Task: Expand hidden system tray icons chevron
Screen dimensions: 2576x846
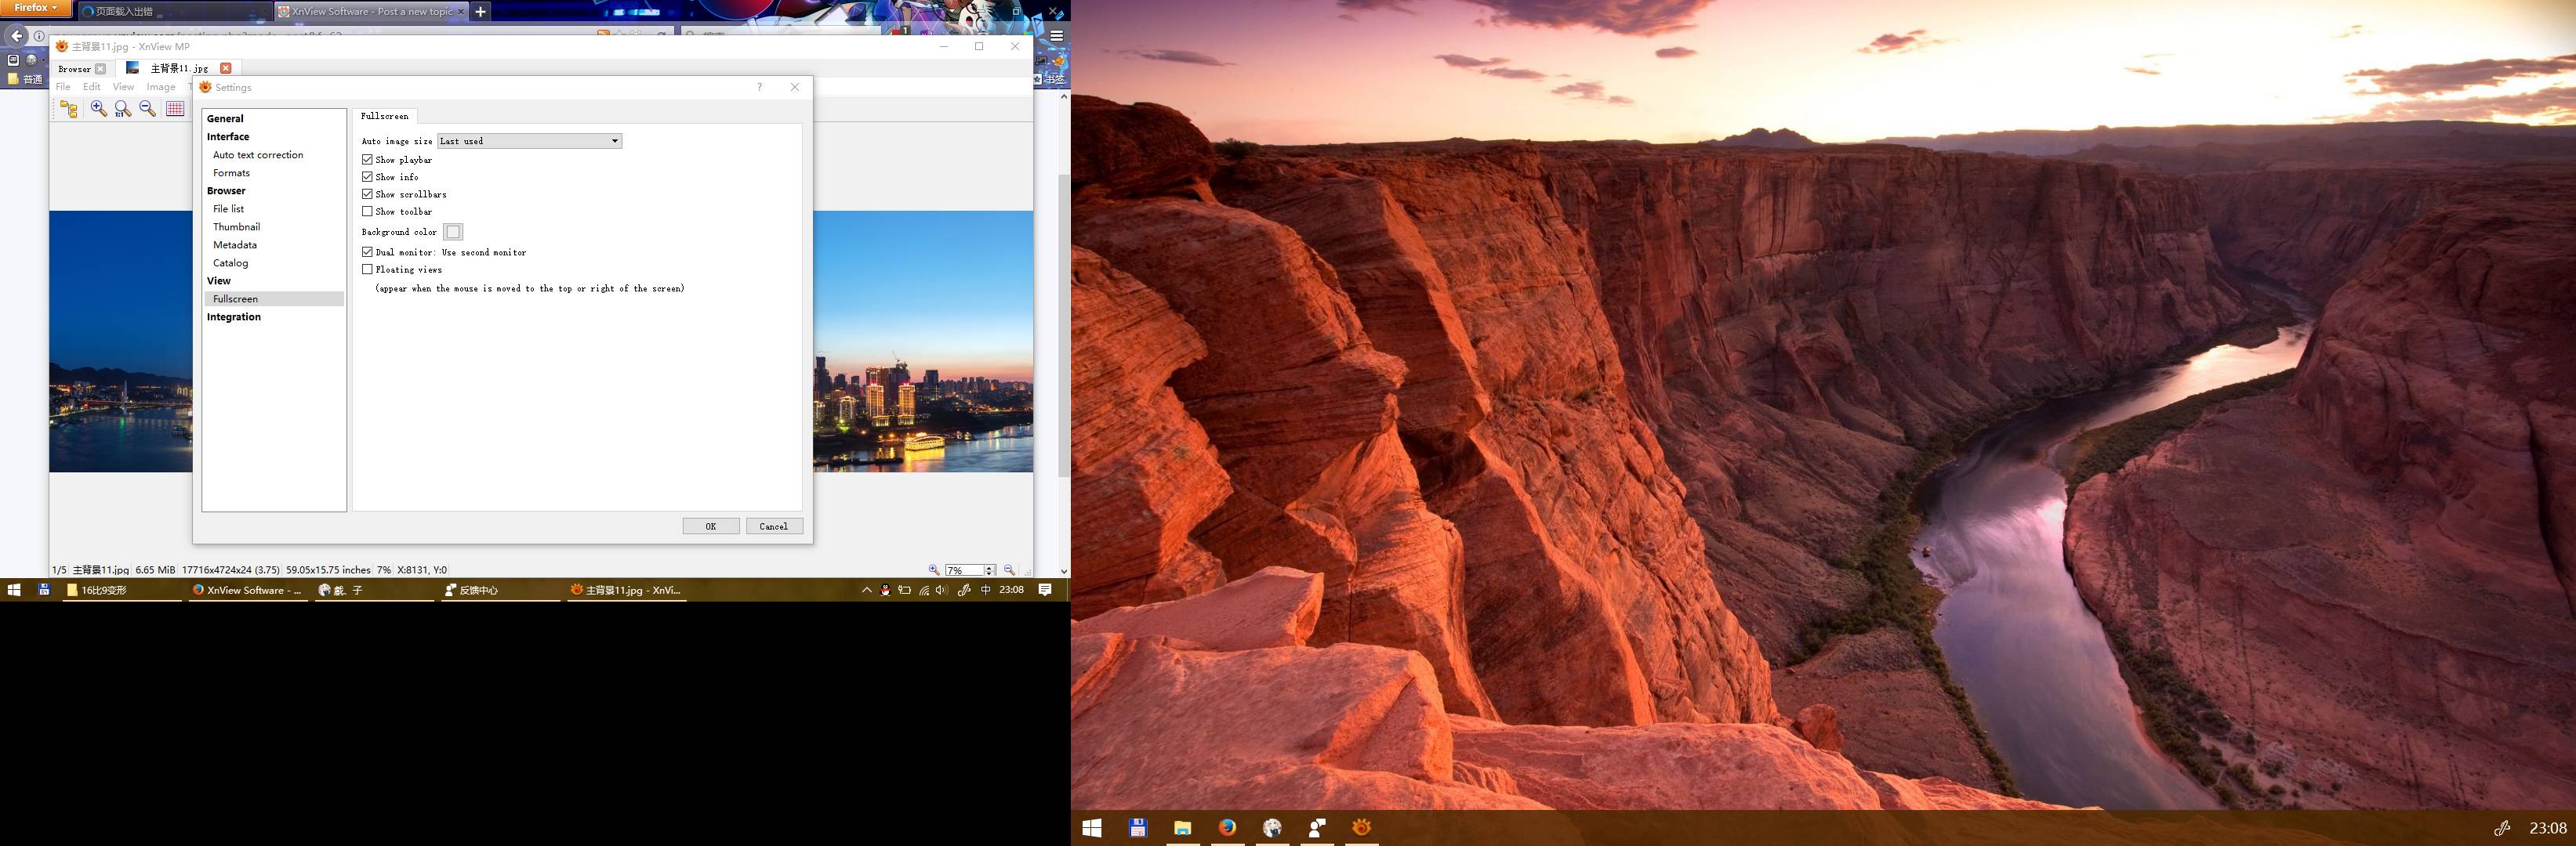Action: click(x=866, y=591)
